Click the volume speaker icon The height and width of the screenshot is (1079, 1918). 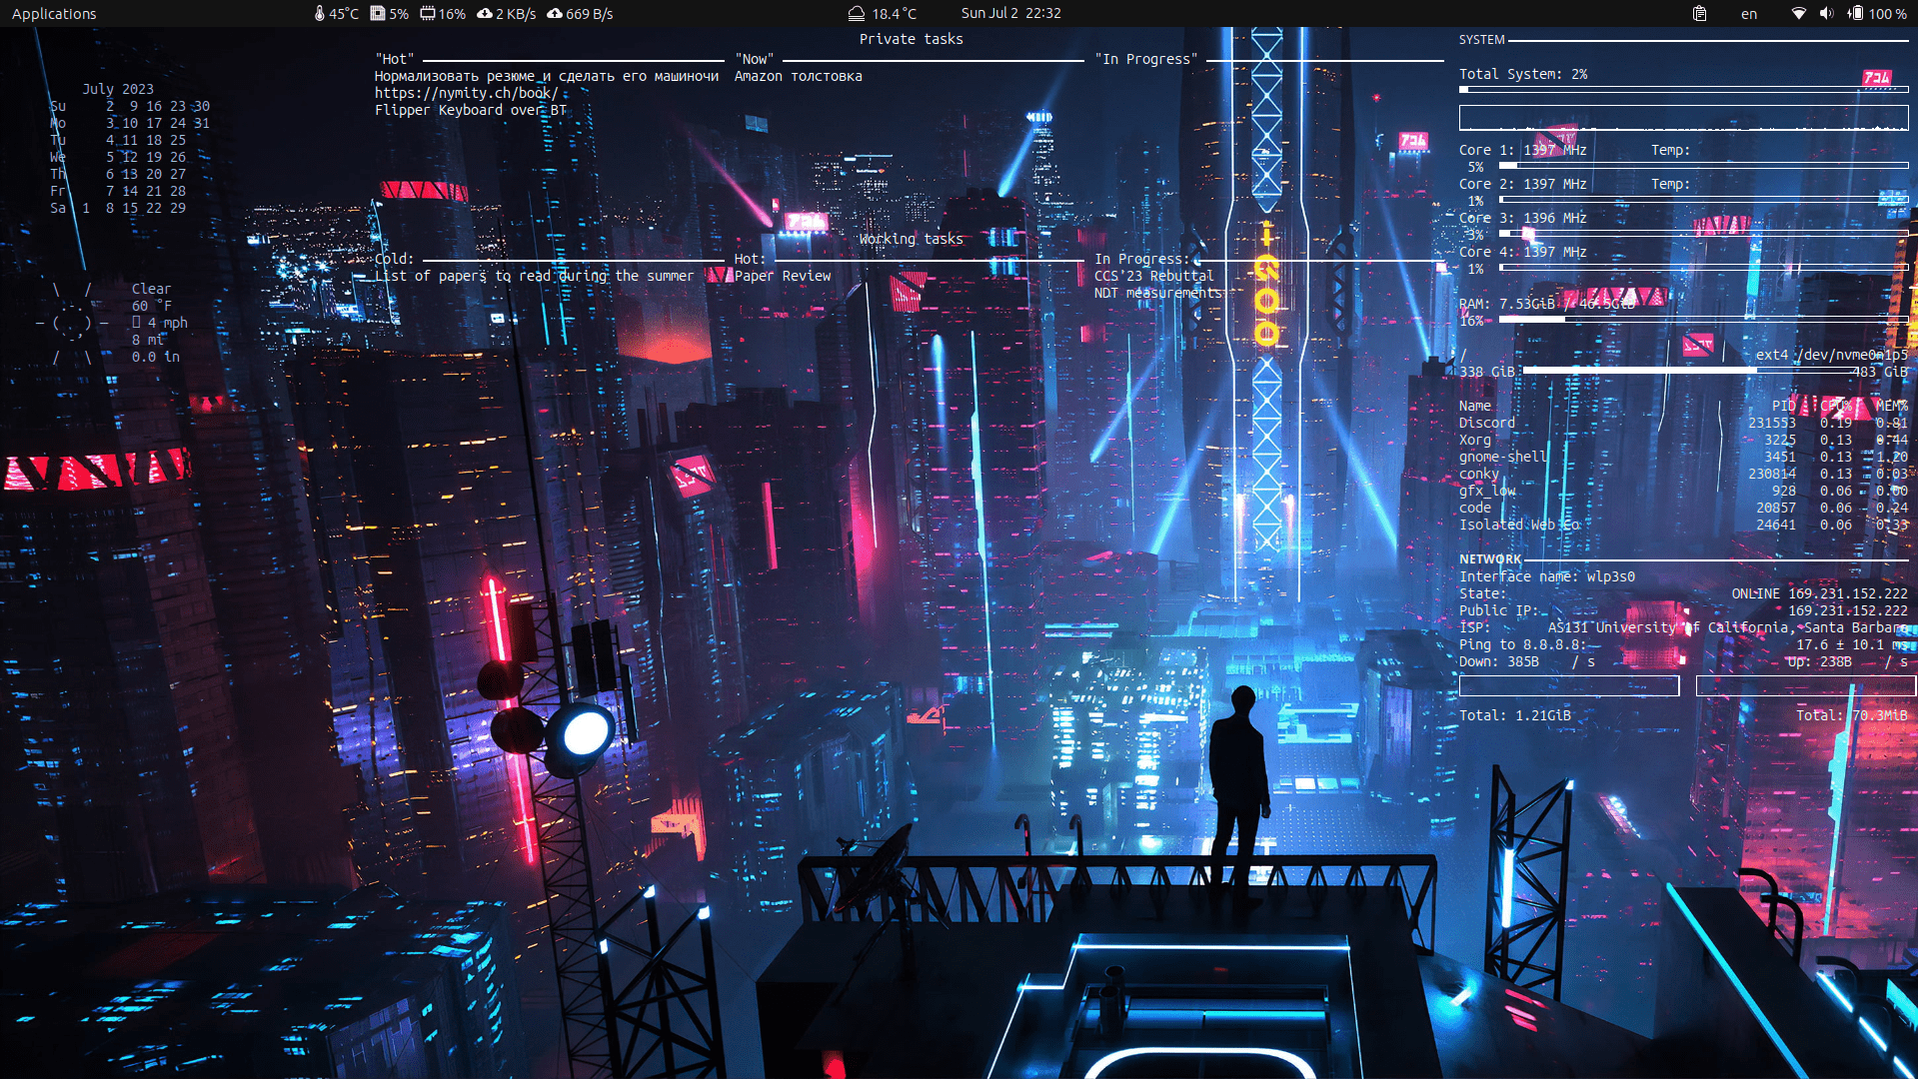tap(1826, 14)
